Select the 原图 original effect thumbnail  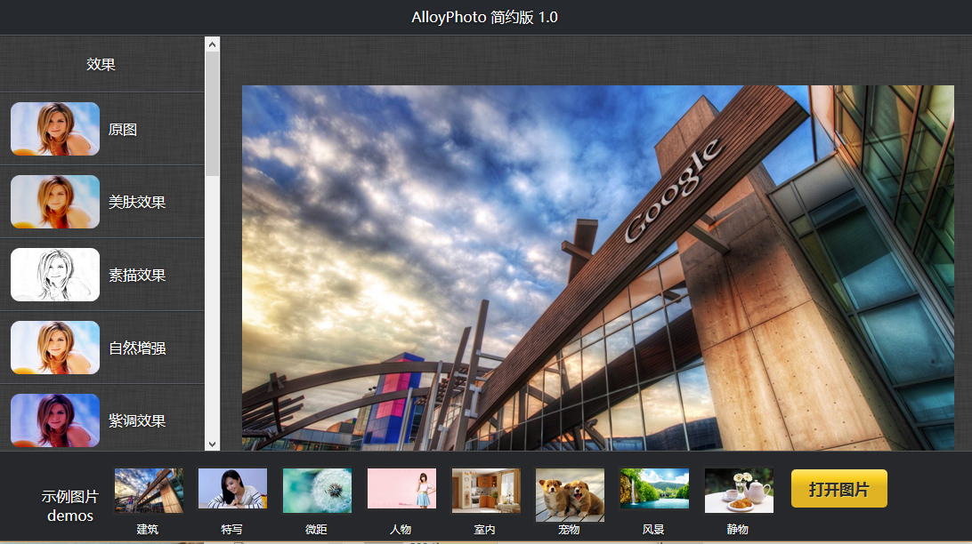(55, 129)
